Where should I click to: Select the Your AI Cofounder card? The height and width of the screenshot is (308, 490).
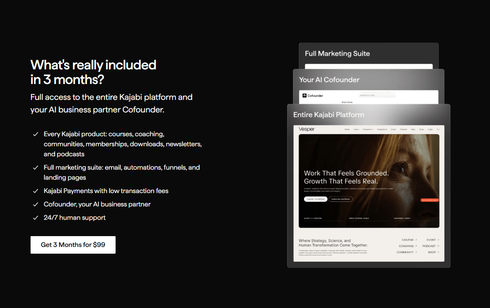369,87
